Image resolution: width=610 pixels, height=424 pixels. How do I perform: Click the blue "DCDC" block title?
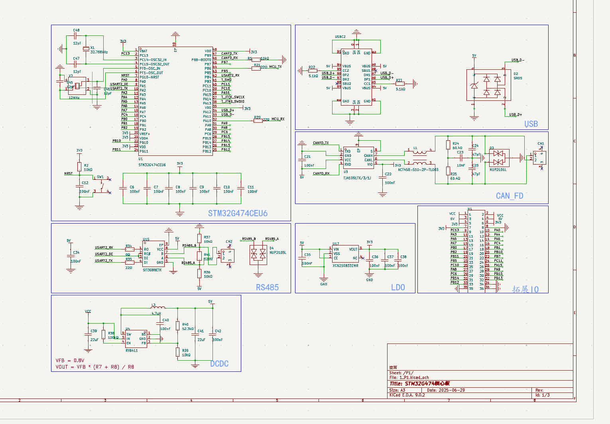coord(219,363)
